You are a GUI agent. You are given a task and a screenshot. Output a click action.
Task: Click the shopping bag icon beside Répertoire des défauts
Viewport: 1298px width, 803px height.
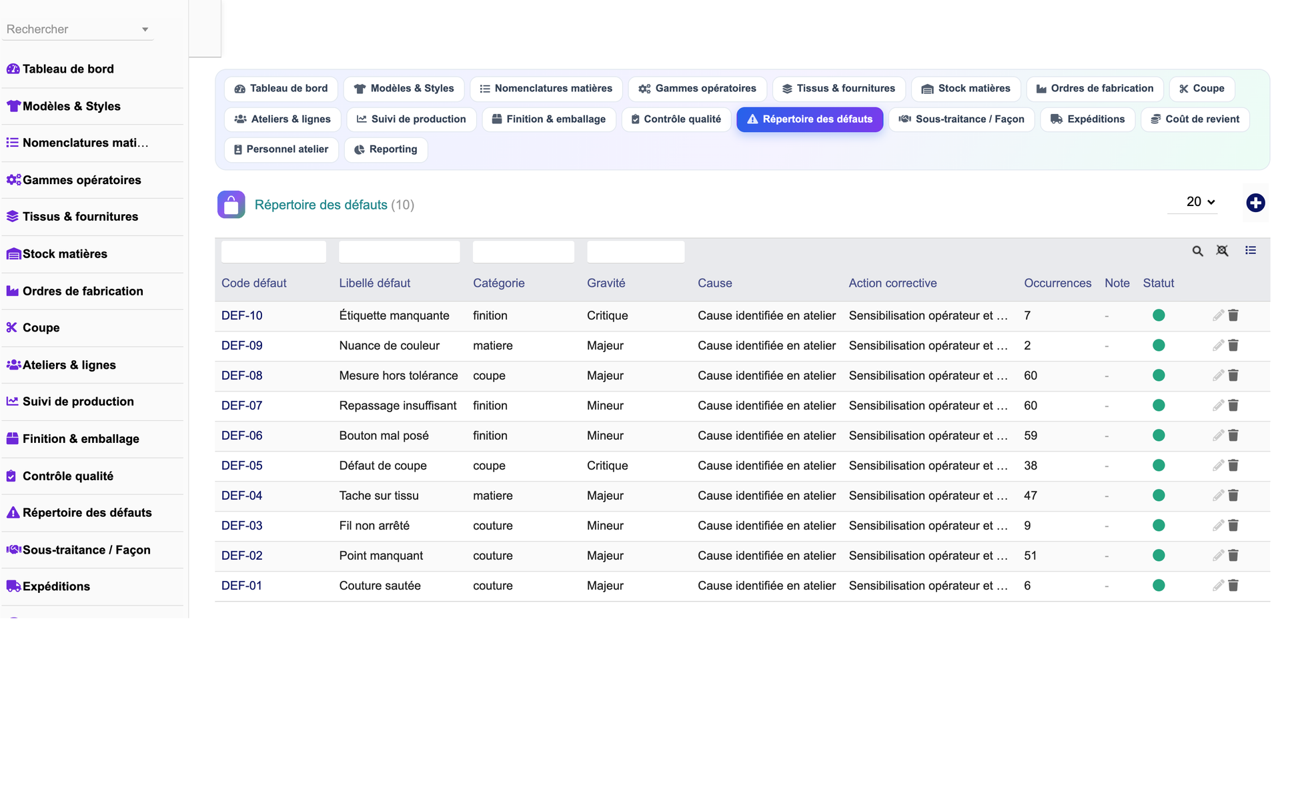pos(231,205)
